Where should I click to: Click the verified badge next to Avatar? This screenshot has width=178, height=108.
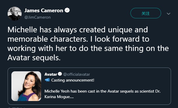tap(60, 74)
